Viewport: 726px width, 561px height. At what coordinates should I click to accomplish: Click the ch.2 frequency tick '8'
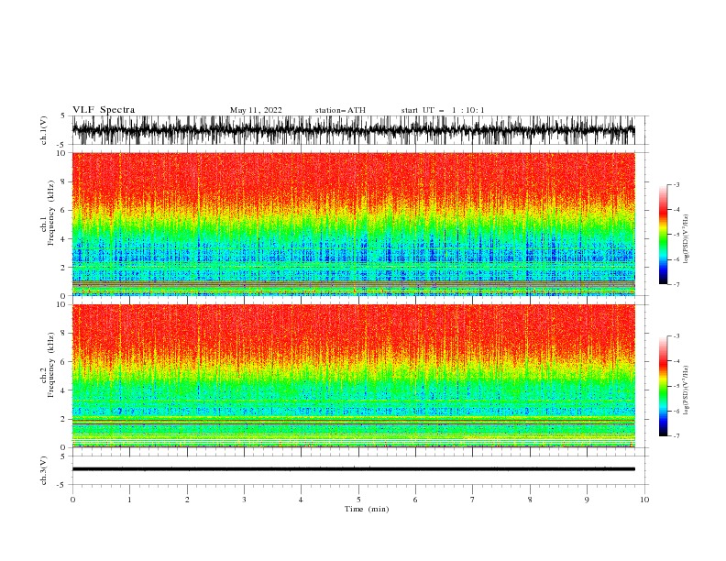(x=63, y=334)
